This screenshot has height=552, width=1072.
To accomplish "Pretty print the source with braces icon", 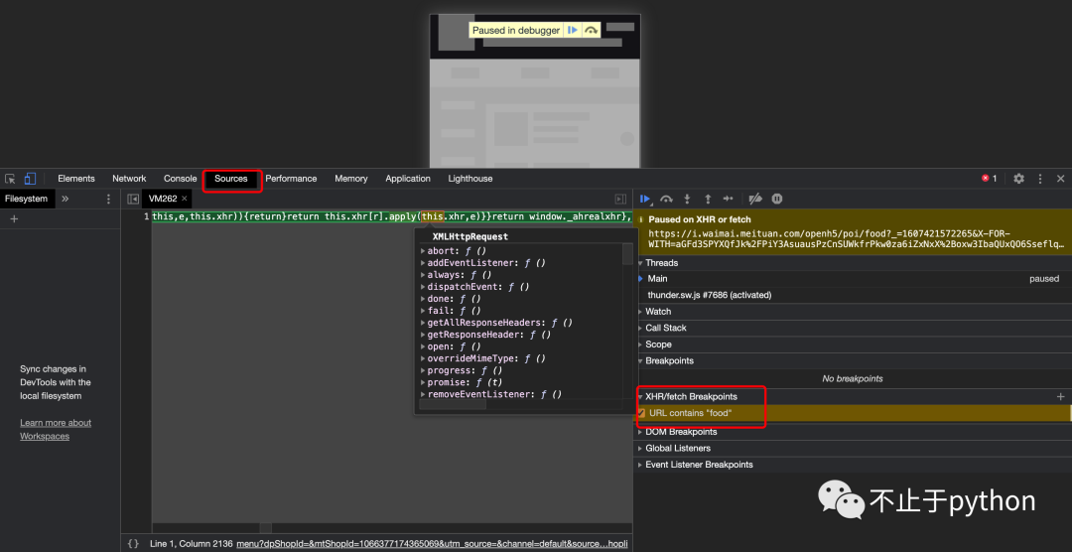I will coord(133,543).
